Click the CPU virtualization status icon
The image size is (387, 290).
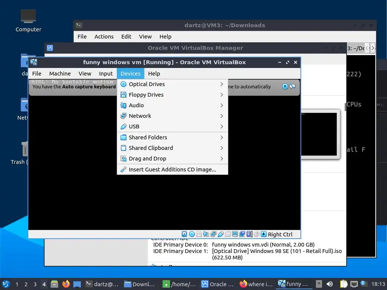[x=249, y=234]
